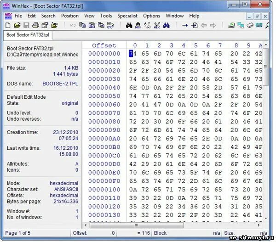Viewport: 276px width, 242px height.
Task: Click the horizontal scrollbar right arrow
Action: point(259,225)
